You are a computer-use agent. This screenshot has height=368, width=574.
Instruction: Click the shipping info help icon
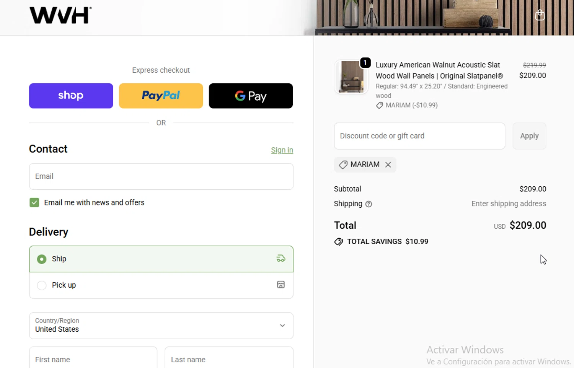coord(369,204)
